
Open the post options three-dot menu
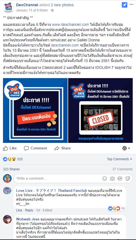pyautogui.click(x=131, y=4)
